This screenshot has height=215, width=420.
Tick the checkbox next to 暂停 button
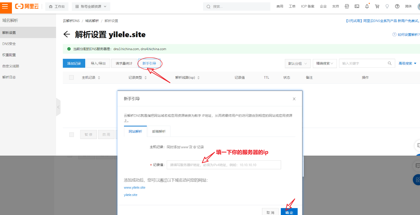(x=71, y=135)
